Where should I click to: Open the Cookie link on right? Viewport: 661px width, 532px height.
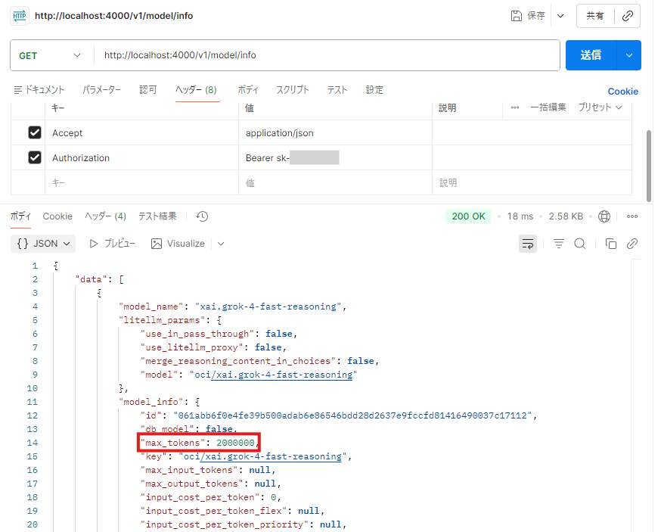tap(622, 92)
